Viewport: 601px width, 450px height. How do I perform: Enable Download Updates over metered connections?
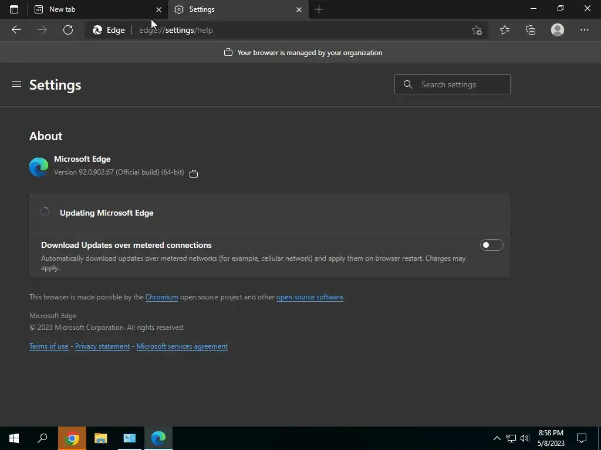tap(491, 245)
